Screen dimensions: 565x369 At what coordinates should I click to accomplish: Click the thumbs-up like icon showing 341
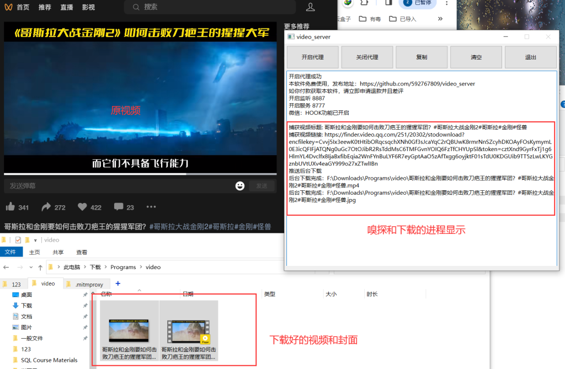(11, 207)
